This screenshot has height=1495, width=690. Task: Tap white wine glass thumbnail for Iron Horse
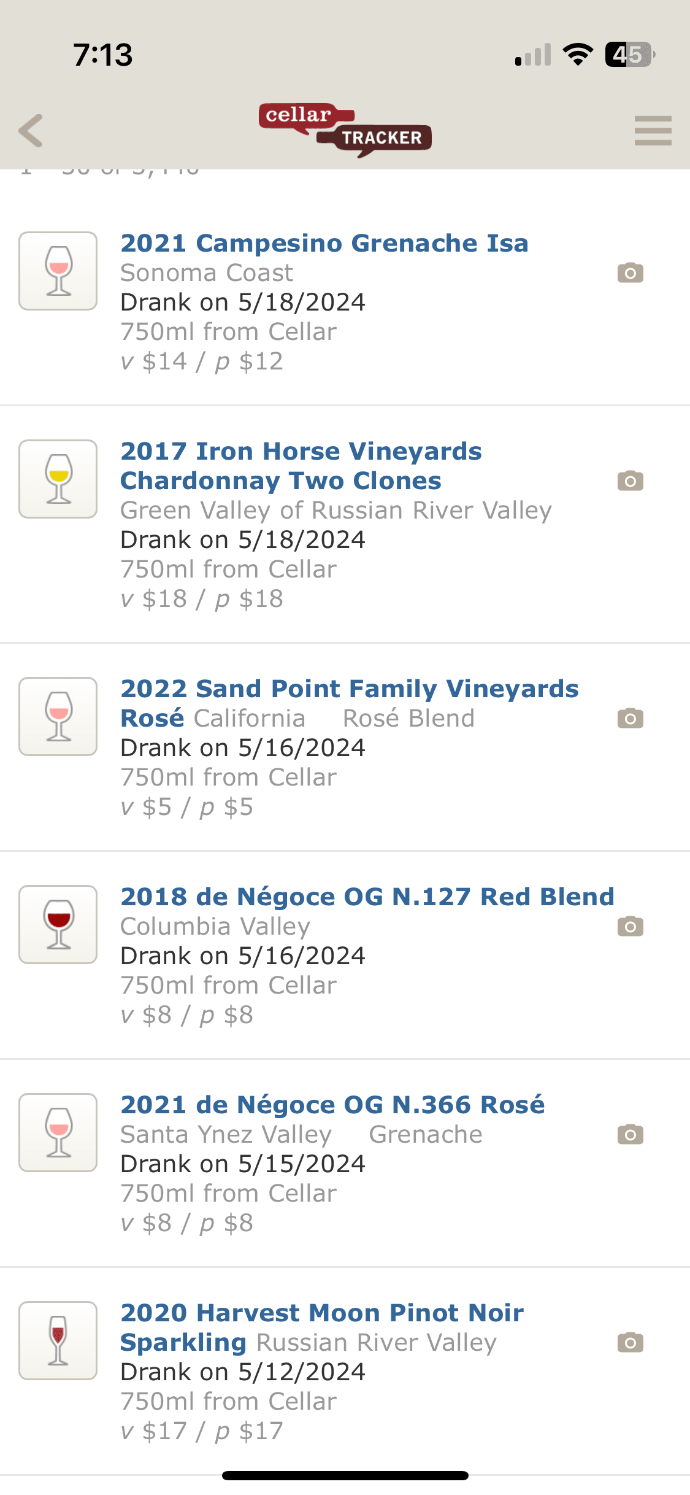[58, 479]
